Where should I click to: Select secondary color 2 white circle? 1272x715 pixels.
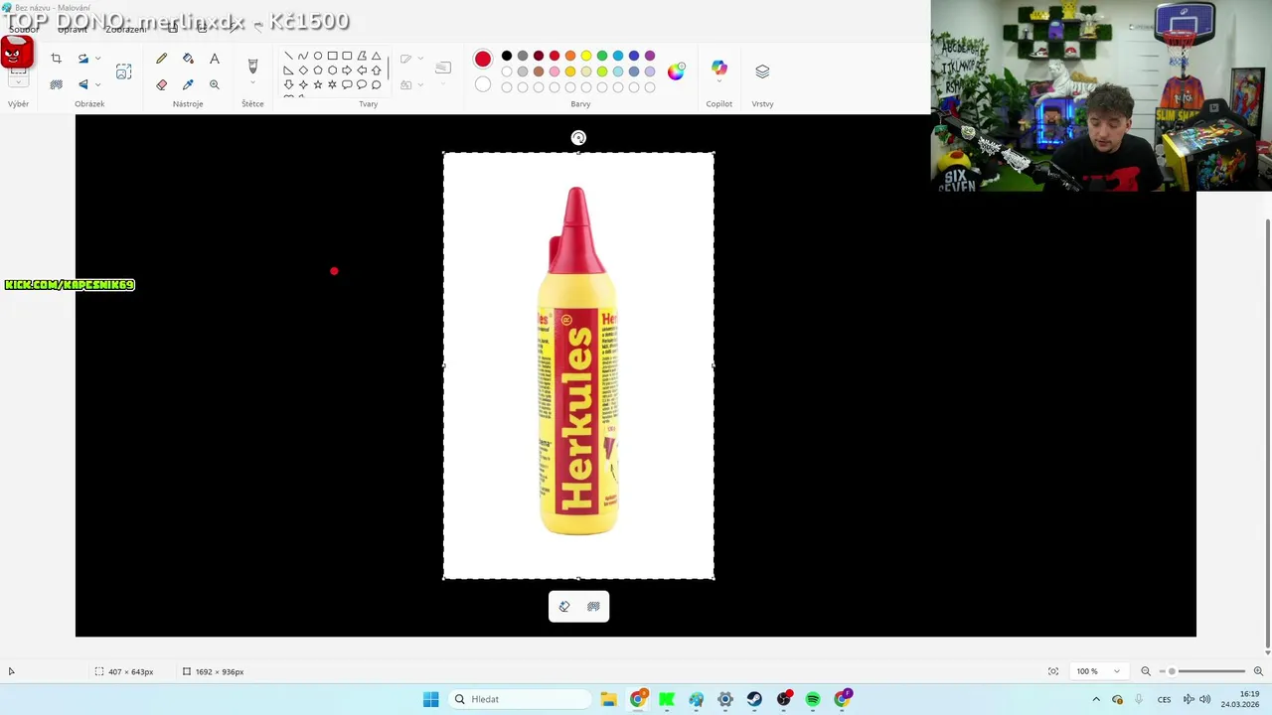(x=482, y=85)
